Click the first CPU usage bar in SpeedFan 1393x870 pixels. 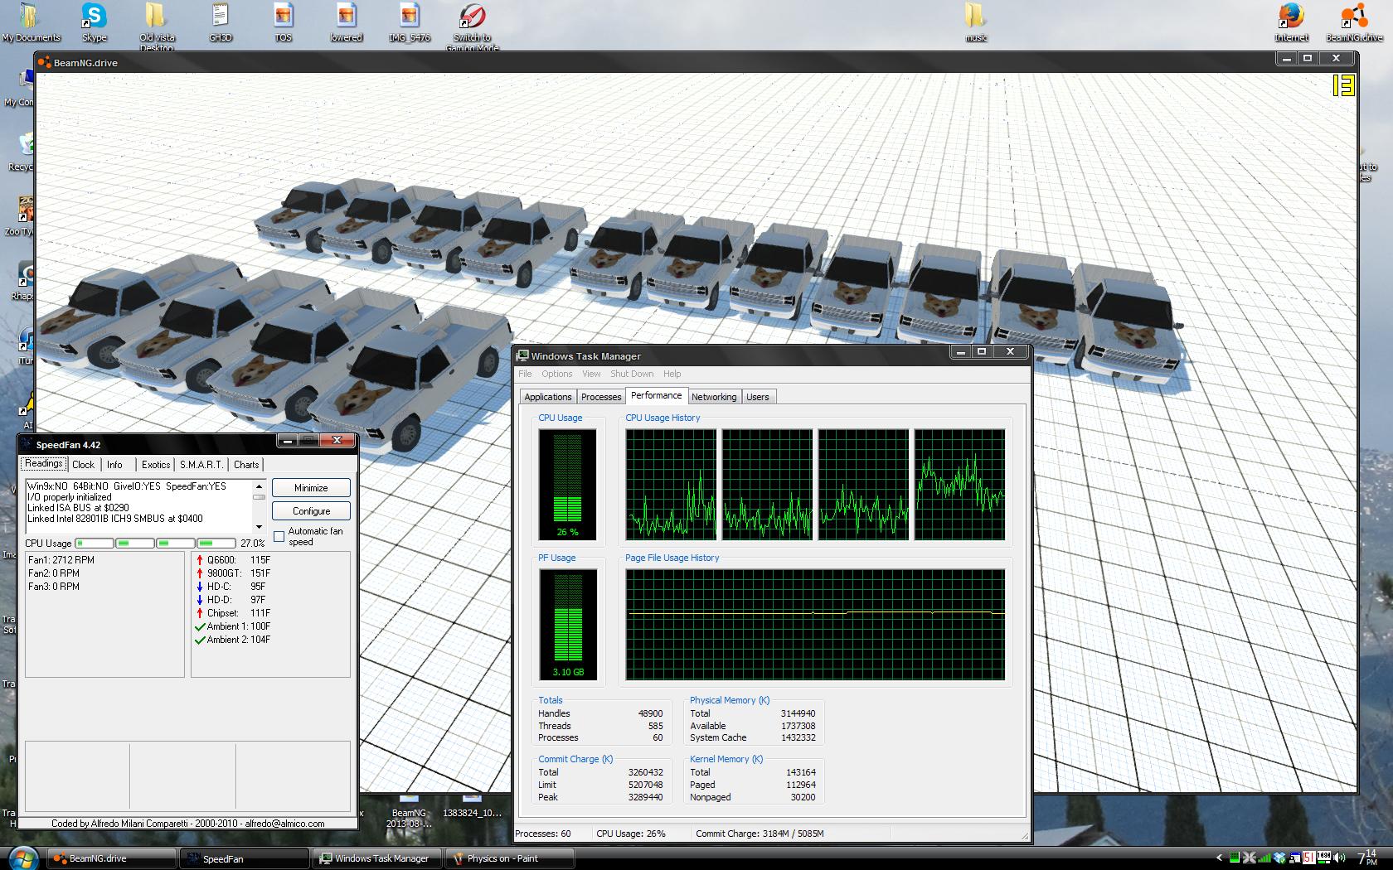(x=95, y=544)
